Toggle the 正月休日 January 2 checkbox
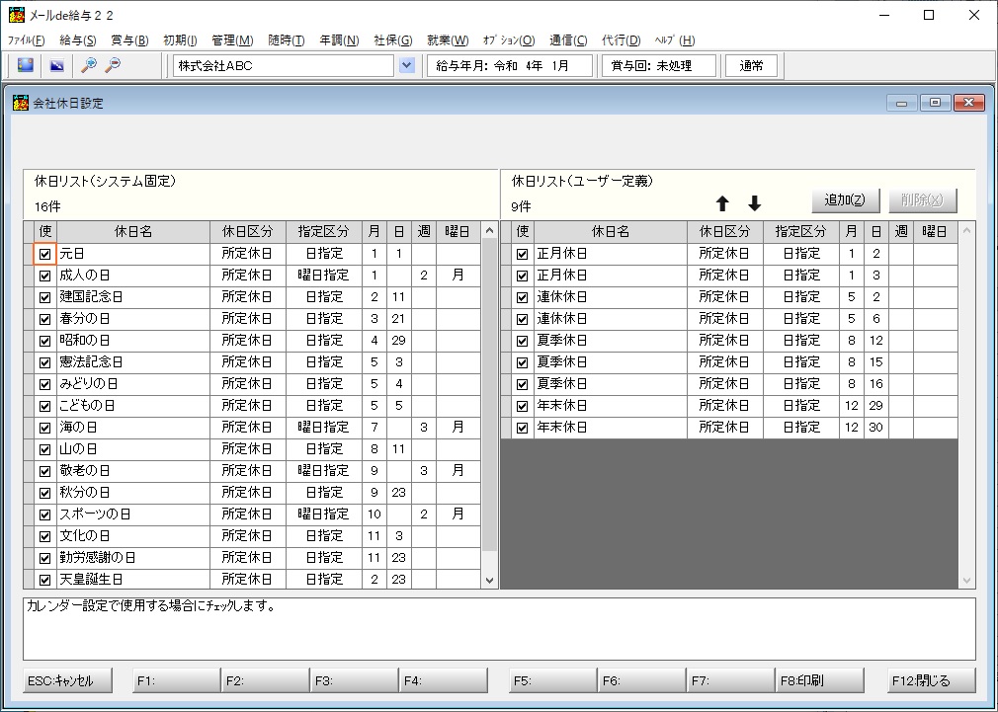This screenshot has width=998, height=712. point(522,254)
